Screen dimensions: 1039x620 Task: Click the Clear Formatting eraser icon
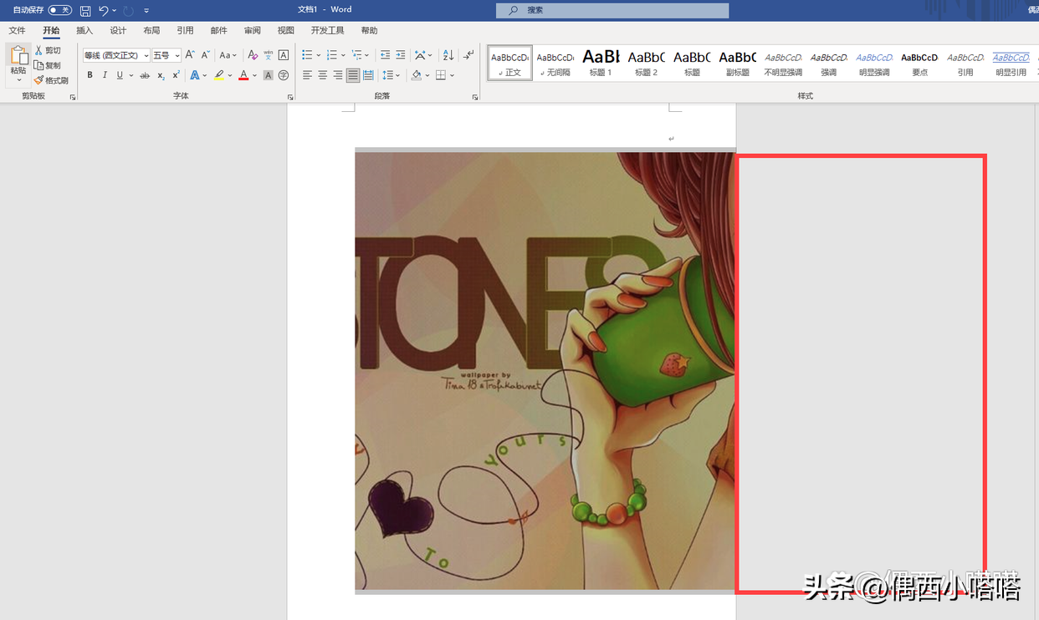(253, 55)
